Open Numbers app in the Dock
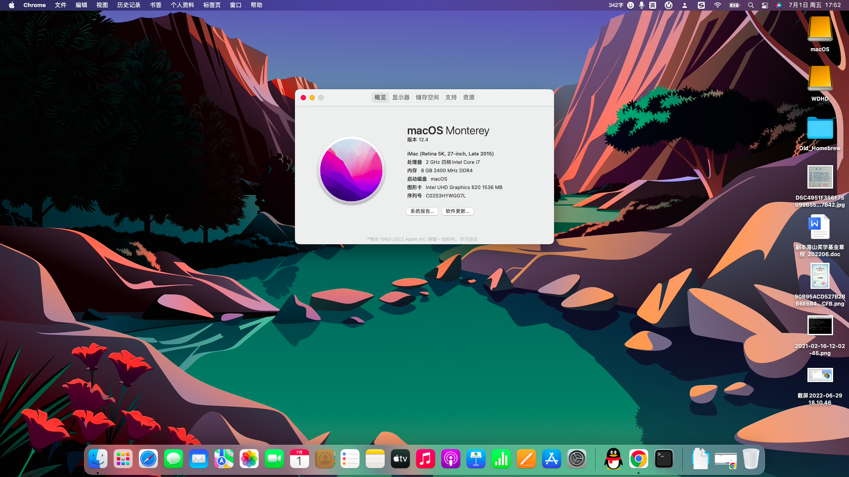Image resolution: width=849 pixels, height=477 pixels. [501, 459]
